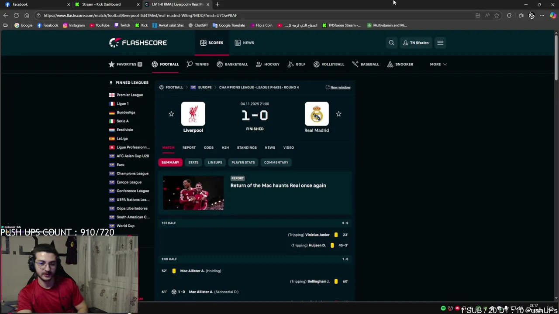Image resolution: width=559 pixels, height=314 pixels.
Task: Open the match report thumbnail image
Action: [x=193, y=193]
